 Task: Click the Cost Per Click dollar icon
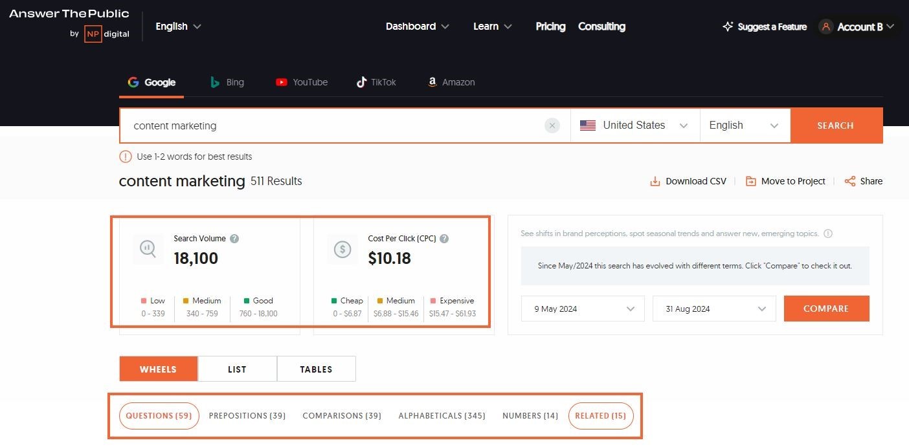tap(342, 249)
